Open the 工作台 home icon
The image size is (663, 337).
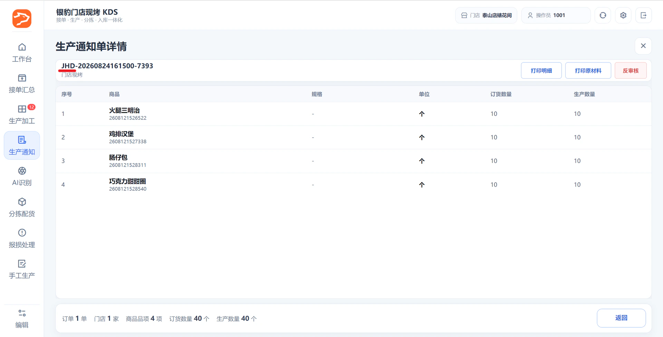(22, 47)
